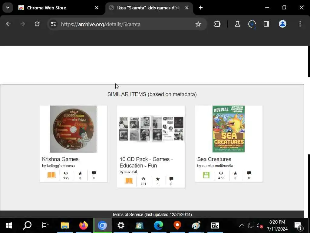Show the downloads indicator
This screenshot has height=233, width=310.
(x=252, y=24)
